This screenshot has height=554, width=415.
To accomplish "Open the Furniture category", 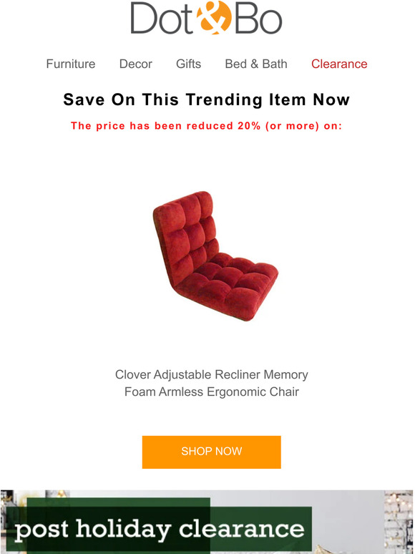I will point(71,64).
